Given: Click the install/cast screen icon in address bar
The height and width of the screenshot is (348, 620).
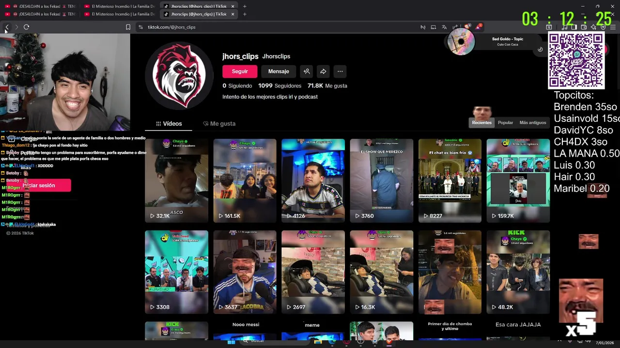Looking at the screenshot, I should point(434,27).
